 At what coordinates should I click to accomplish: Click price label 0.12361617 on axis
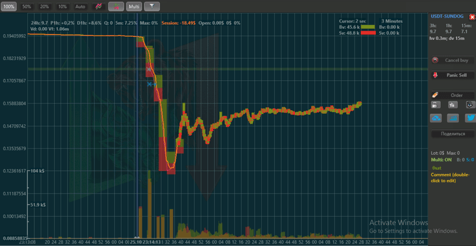[14, 171]
